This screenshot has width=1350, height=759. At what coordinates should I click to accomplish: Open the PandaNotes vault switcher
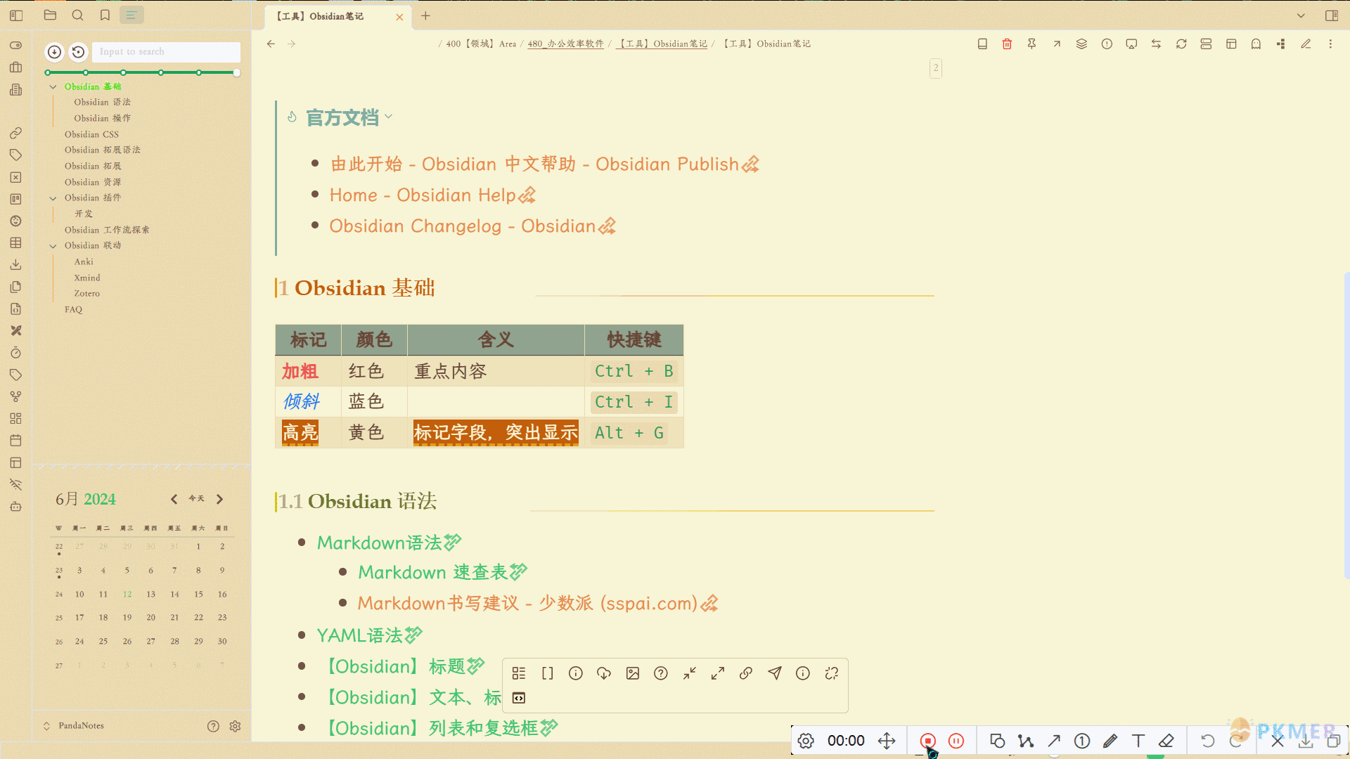pos(75,726)
